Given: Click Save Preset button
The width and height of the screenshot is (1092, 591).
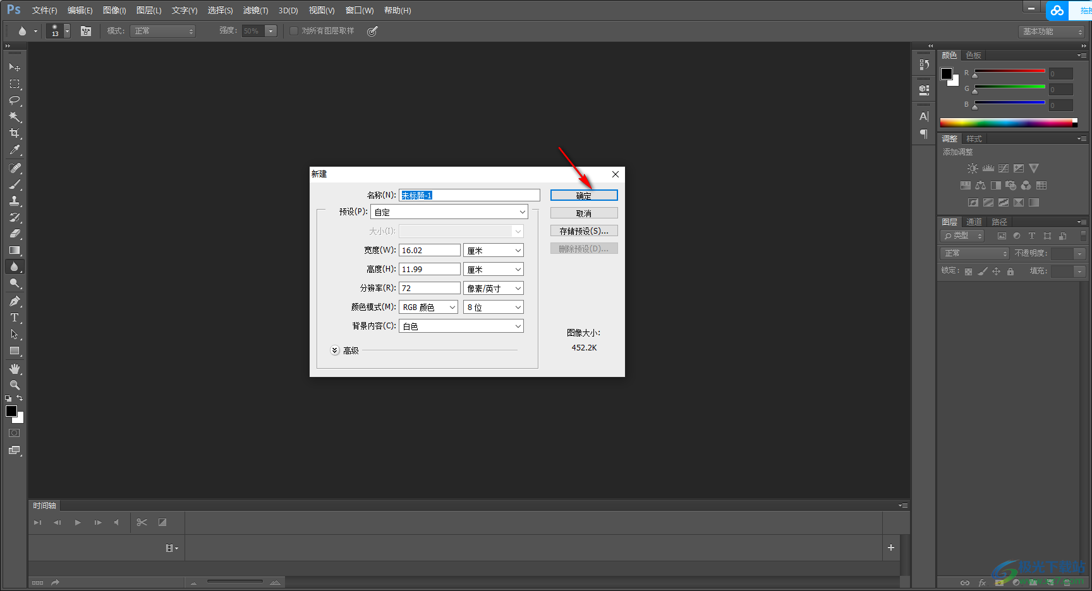Looking at the screenshot, I should [x=584, y=231].
